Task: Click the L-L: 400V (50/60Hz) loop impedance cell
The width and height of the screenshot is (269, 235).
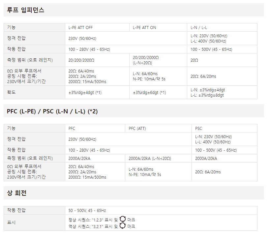Action: click(x=208, y=41)
